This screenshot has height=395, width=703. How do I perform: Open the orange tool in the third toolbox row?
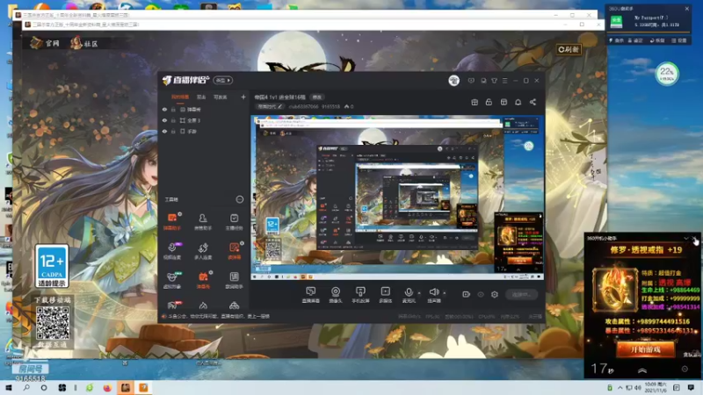[203, 280]
